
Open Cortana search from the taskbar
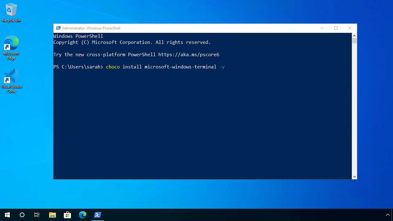point(22,215)
